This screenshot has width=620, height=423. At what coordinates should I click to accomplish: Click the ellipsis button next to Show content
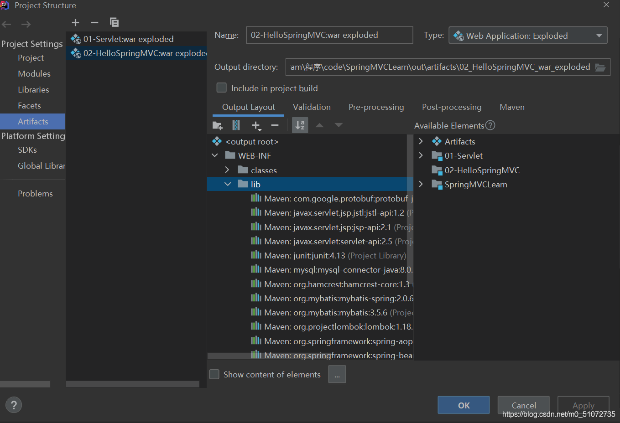click(337, 375)
